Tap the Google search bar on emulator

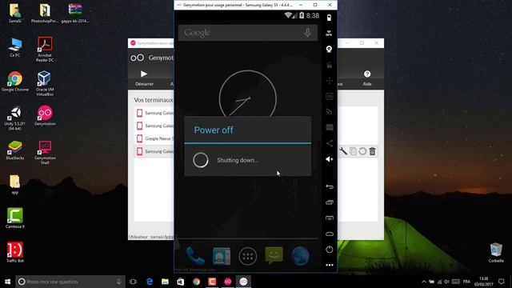247,33
